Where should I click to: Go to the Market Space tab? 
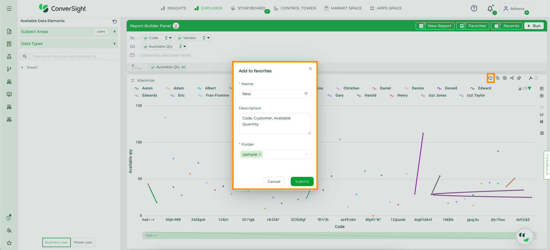coord(343,8)
